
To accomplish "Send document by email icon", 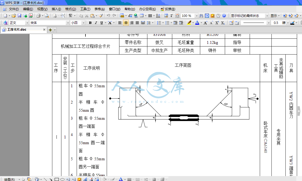I will 25,16.
